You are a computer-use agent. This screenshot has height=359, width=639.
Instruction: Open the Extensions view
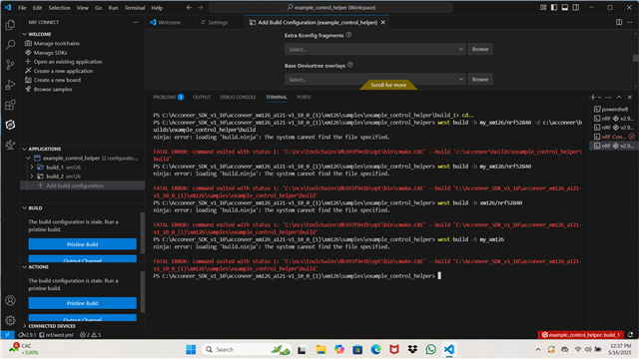pyautogui.click(x=10, y=105)
